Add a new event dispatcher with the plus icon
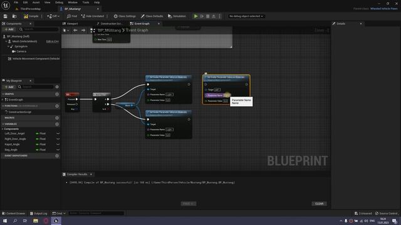 tap(57, 156)
